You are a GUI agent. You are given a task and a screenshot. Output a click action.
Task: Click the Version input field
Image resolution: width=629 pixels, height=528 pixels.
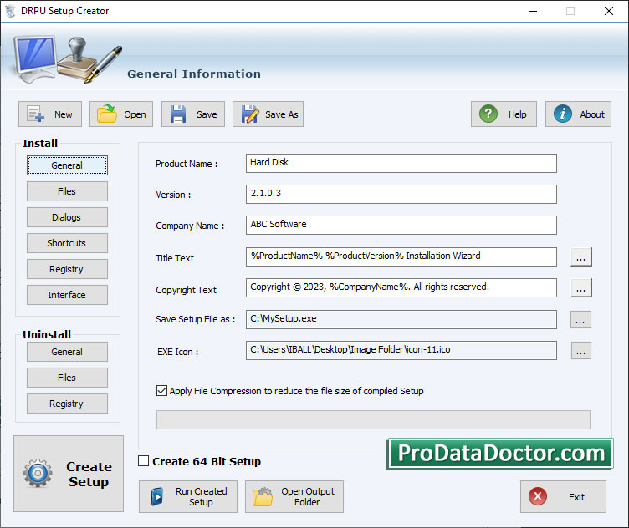(x=401, y=195)
